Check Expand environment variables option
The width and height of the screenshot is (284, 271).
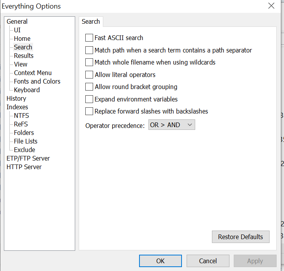click(x=89, y=99)
